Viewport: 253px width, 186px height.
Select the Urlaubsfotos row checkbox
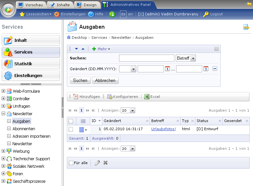point(71,129)
